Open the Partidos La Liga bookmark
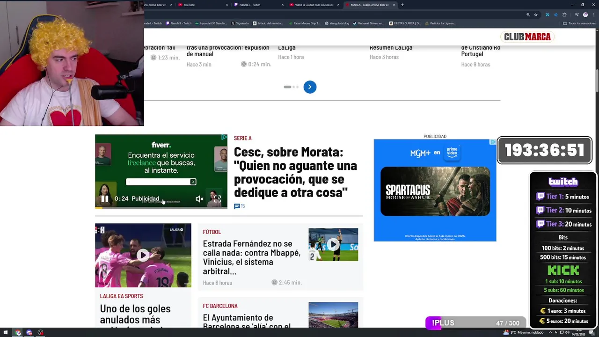The image size is (599, 337). (440, 23)
